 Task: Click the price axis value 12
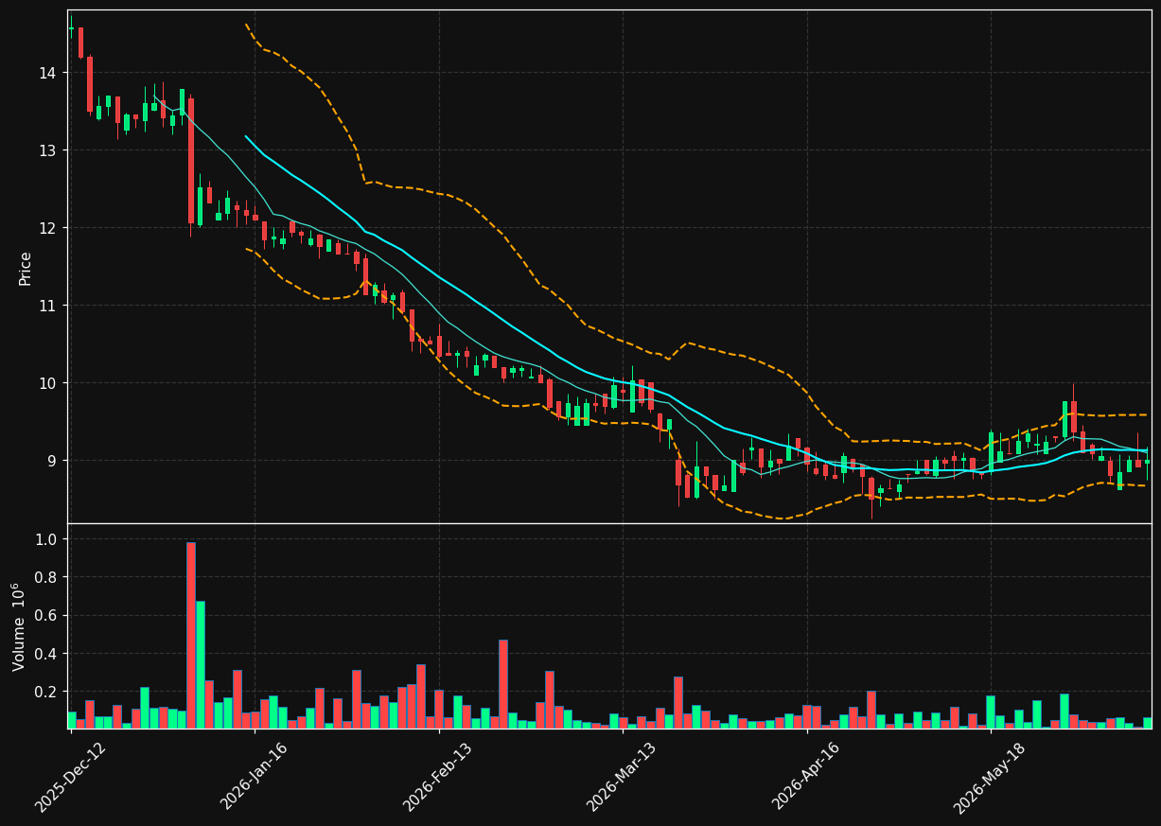point(48,228)
